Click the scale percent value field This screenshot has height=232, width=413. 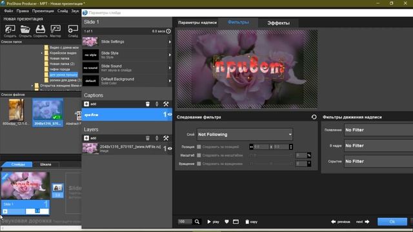[x=301, y=155]
